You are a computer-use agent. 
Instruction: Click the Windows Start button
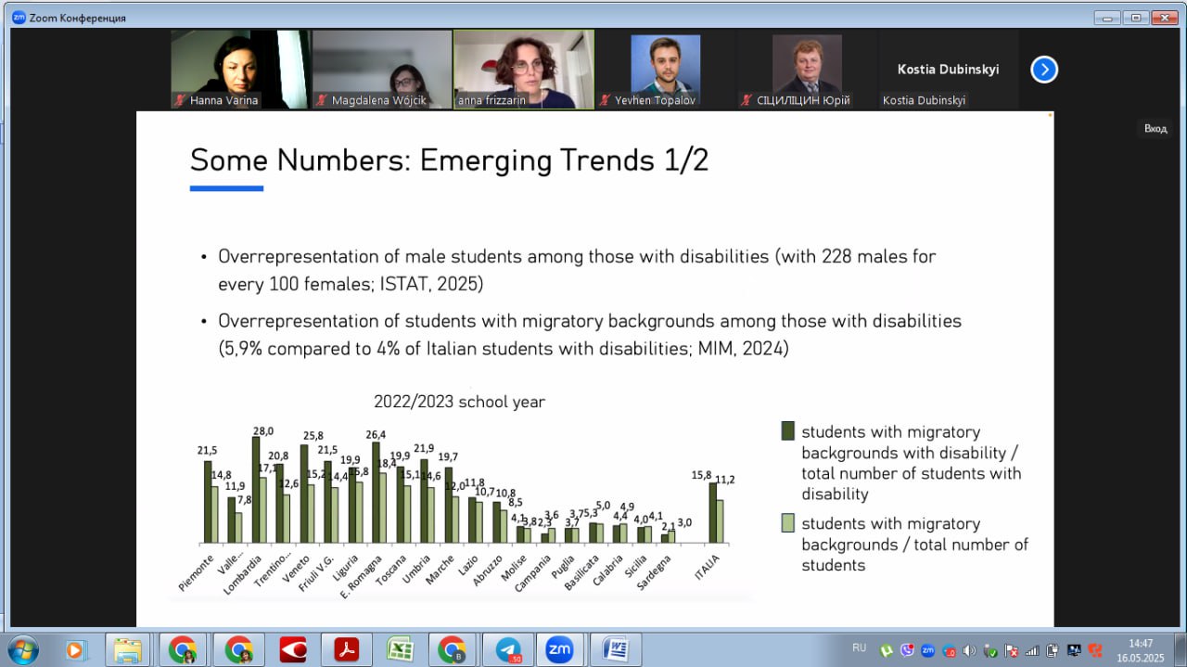click(22, 648)
